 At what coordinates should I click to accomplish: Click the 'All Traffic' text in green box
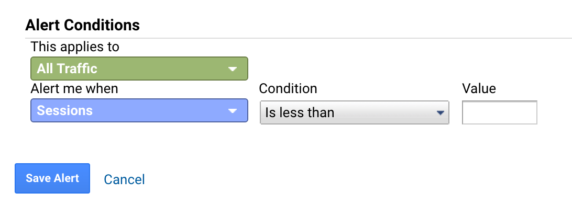pos(67,69)
